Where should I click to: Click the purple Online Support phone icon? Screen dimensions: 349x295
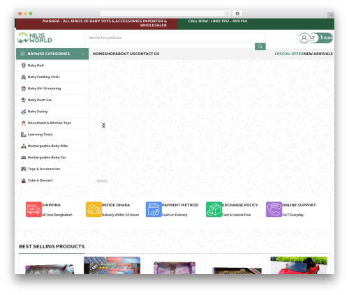[x=274, y=209]
